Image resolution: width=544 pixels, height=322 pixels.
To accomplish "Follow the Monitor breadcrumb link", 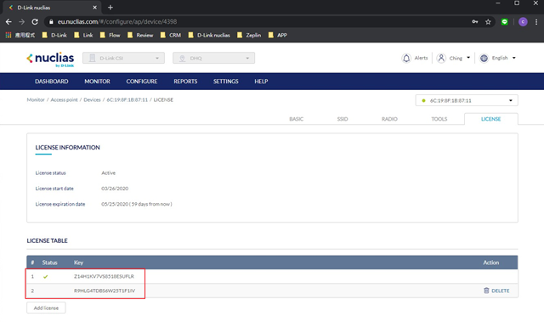I will click(x=36, y=99).
